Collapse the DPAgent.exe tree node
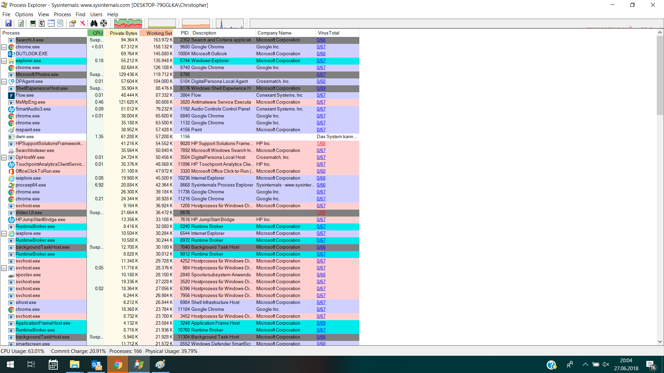Viewport: 664px width, 373px height. click(4, 82)
